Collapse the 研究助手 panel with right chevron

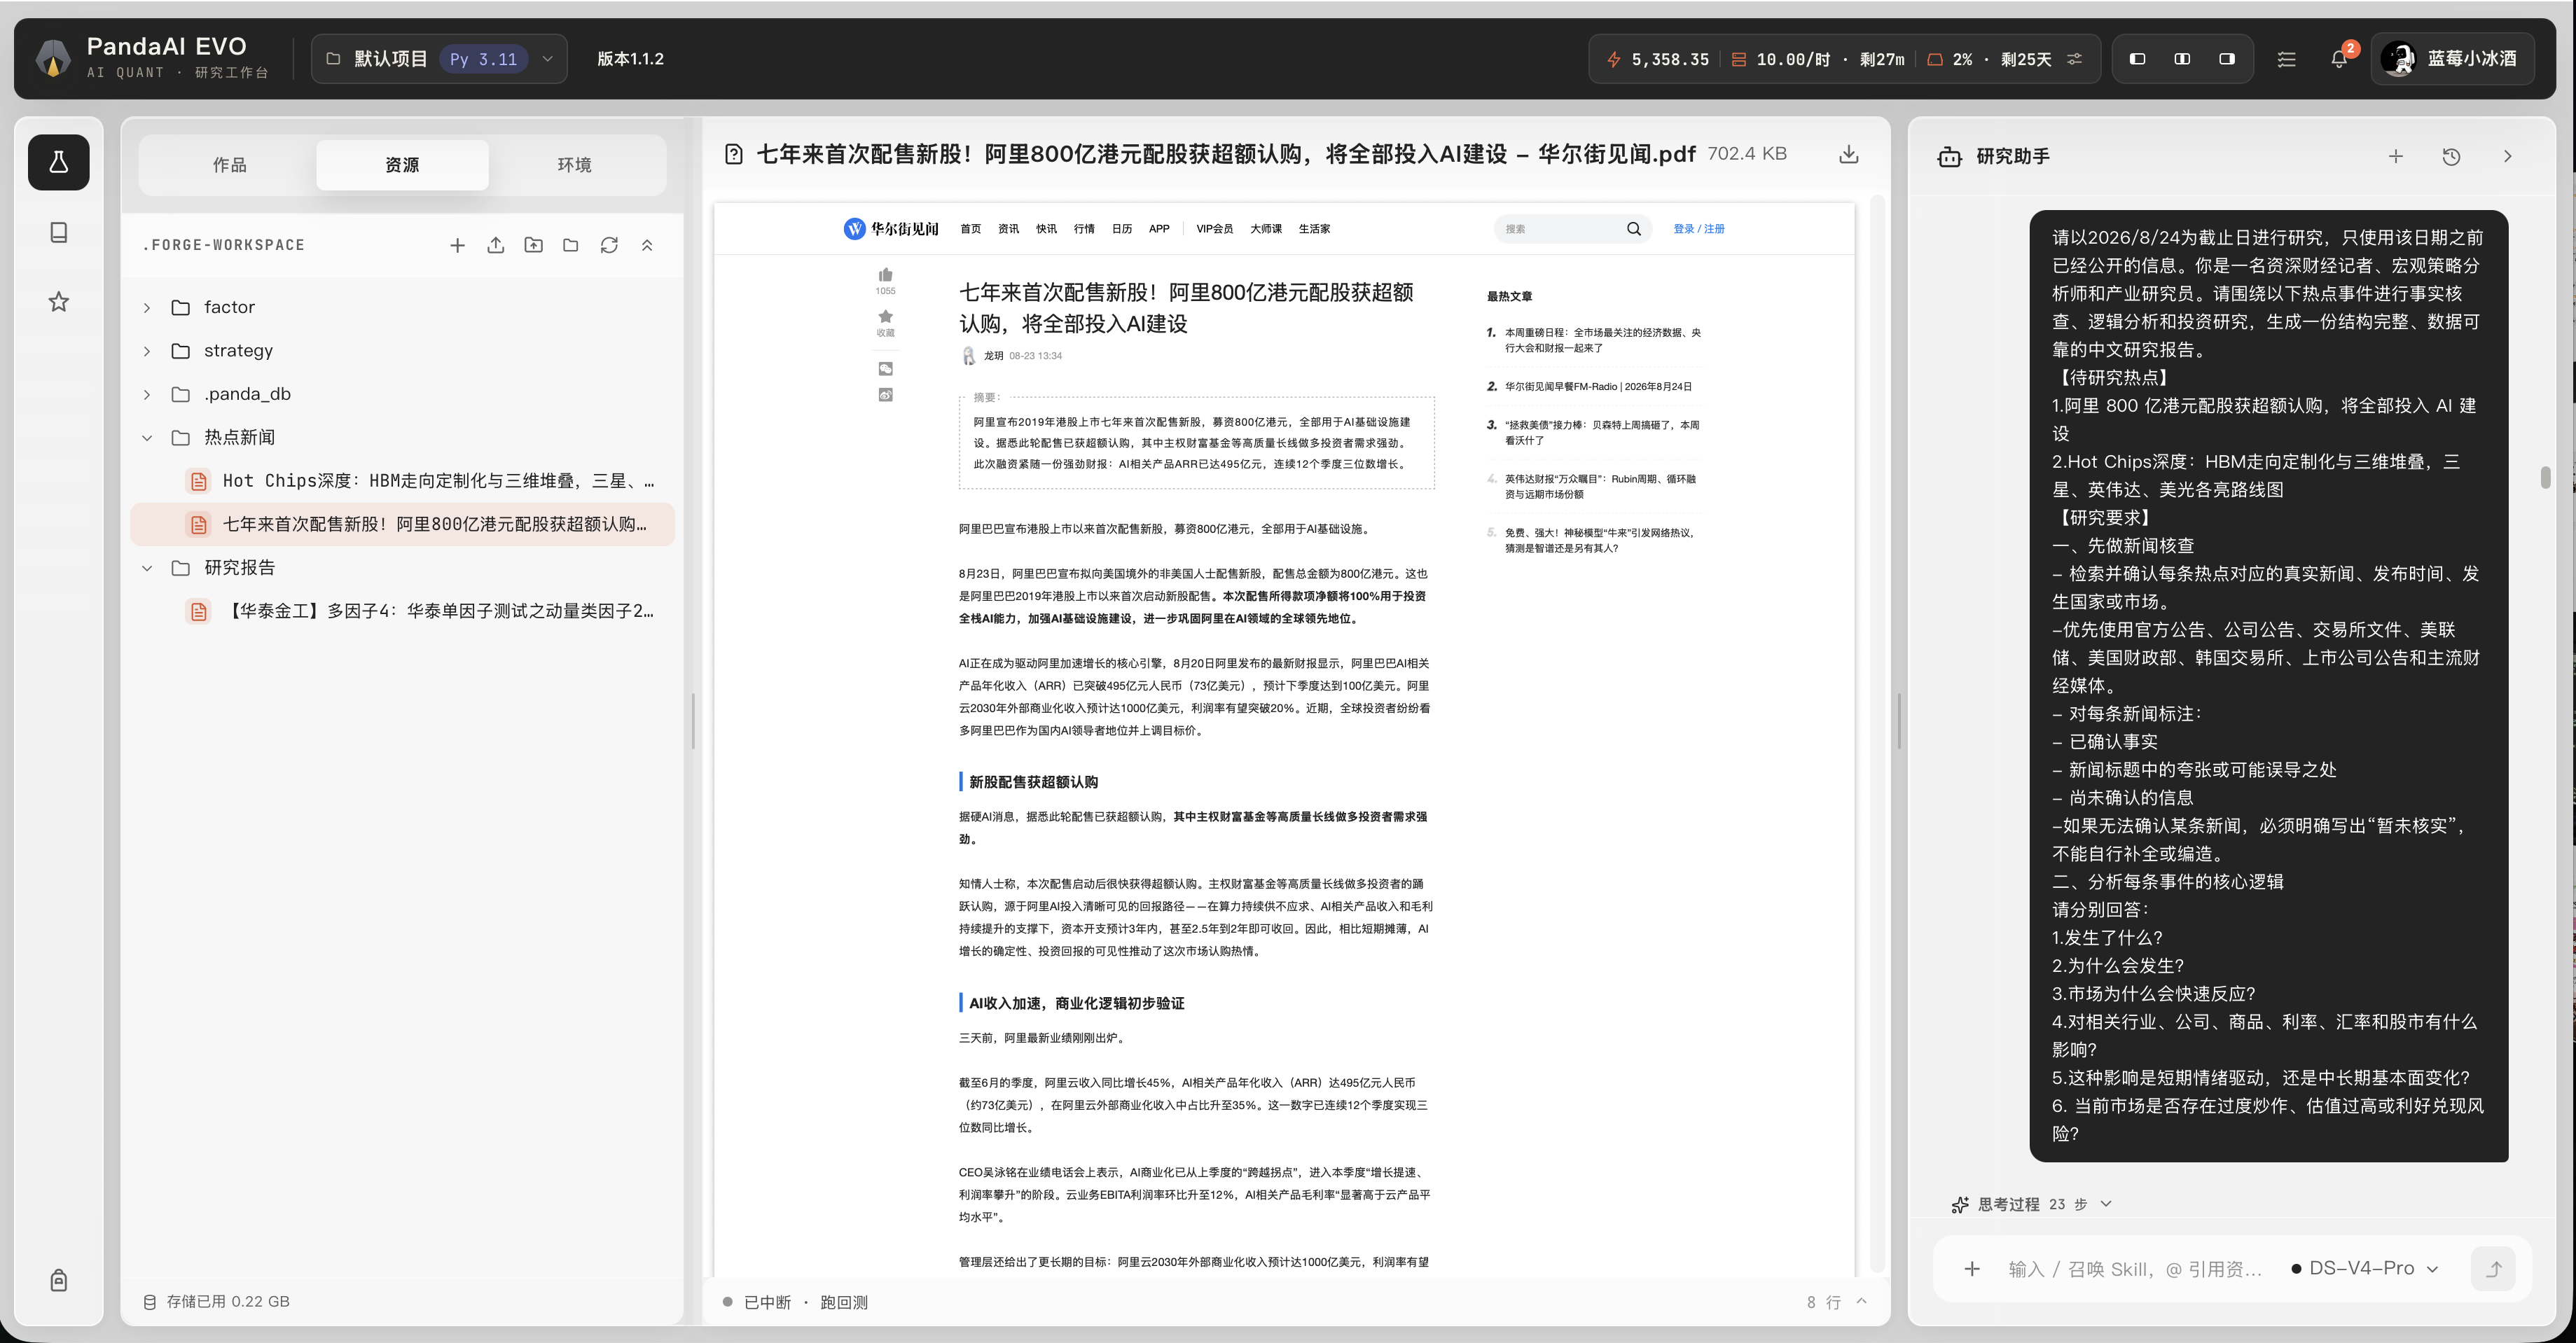click(2507, 156)
